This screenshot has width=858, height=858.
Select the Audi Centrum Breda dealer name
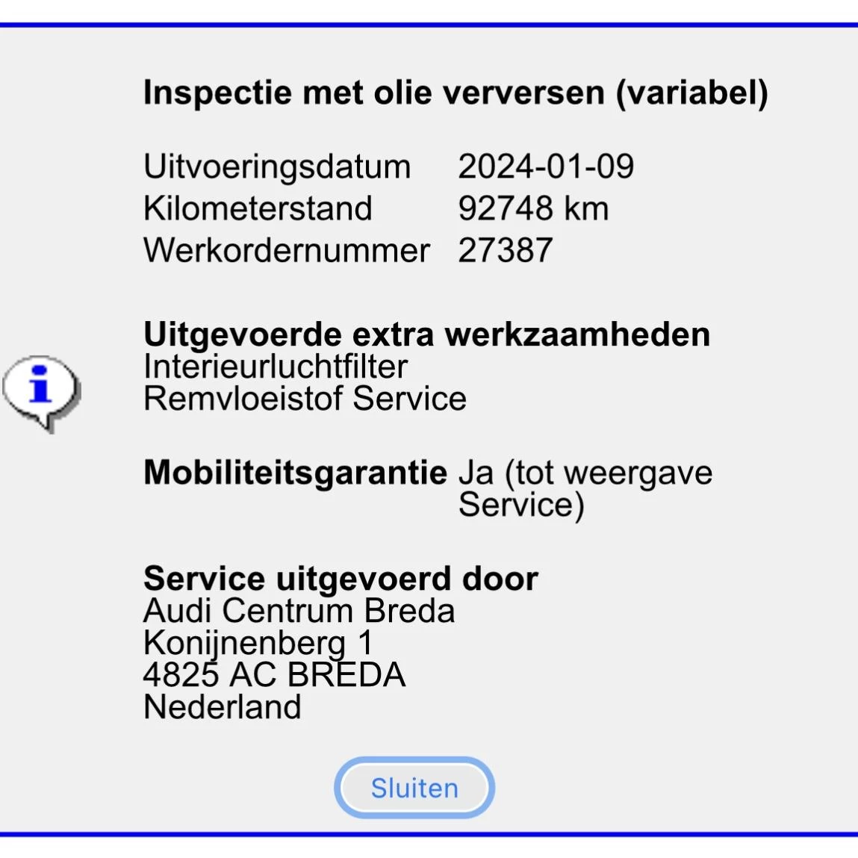coord(299,611)
